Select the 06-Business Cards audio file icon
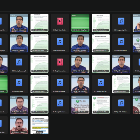This screenshot has height=140, width=140. point(60,42)
